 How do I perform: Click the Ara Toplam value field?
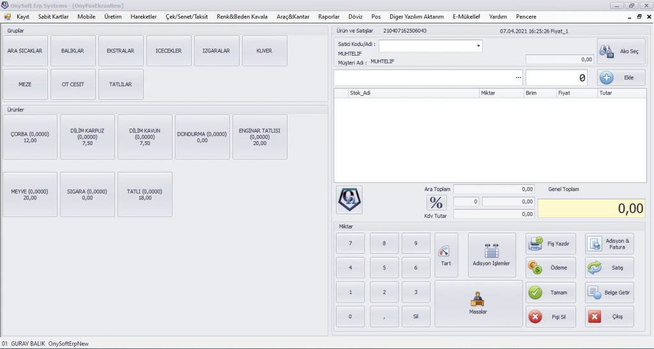pyautogui.click(x=494, y=189)
